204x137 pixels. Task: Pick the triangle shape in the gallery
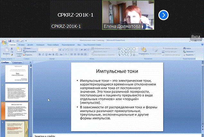119,52
